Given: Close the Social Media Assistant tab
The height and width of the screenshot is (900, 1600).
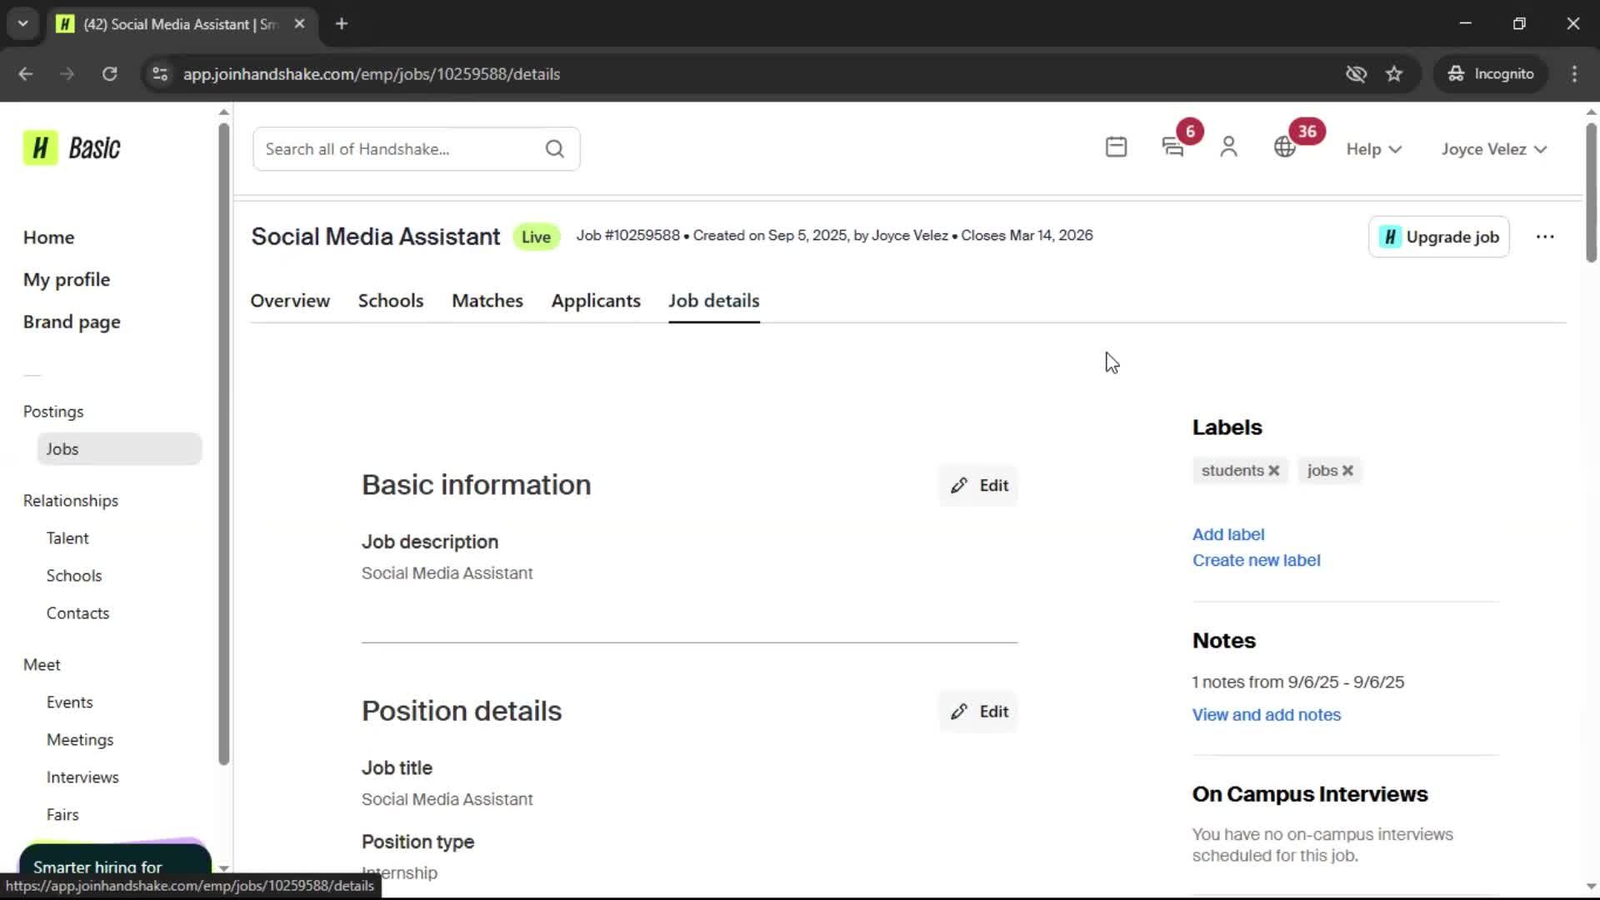Looking at the screenshot, I should (x=299, y=24).
